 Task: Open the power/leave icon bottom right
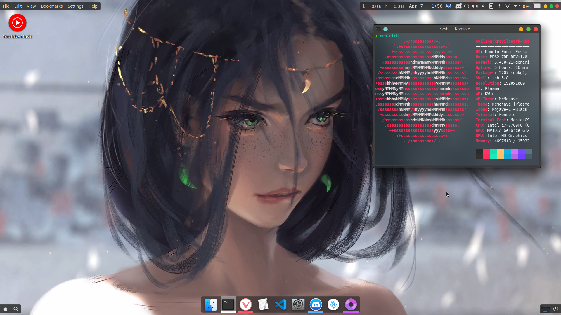coord(555,309)
